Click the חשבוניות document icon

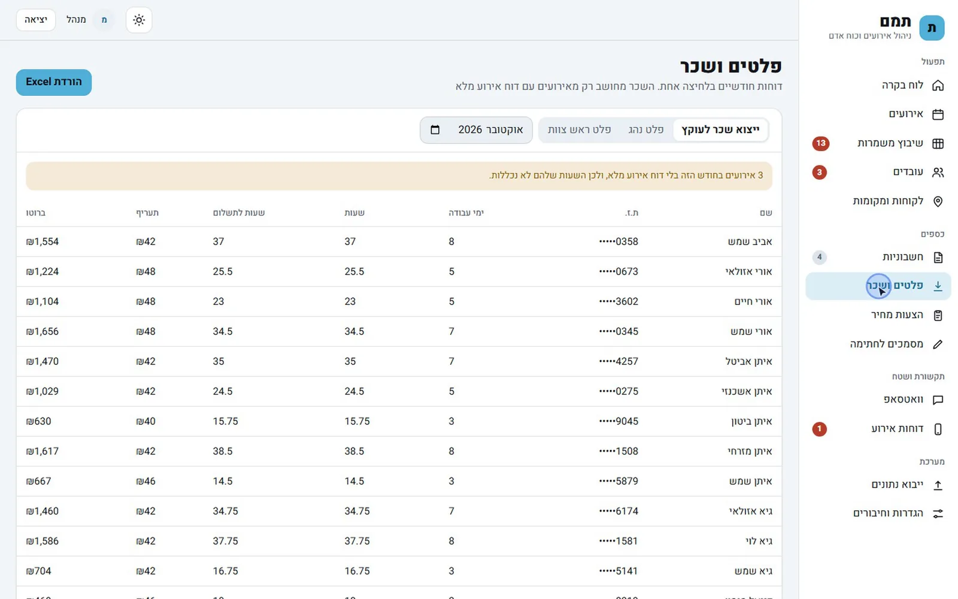[938, 257]
